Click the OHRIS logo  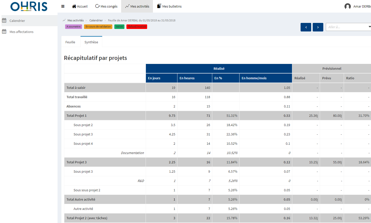coord(29,7)
